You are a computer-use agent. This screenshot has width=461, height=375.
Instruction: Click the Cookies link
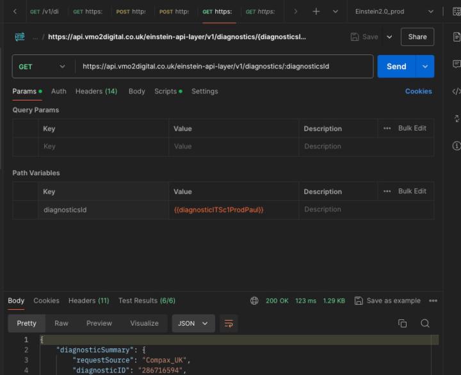click(x=418, y=92)
